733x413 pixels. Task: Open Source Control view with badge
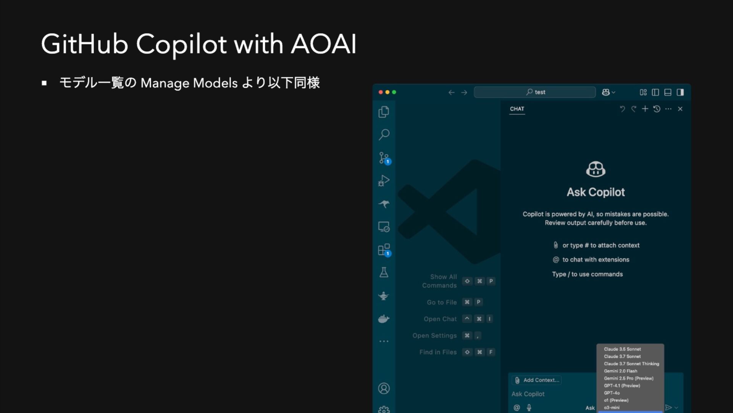pos(384,157)
